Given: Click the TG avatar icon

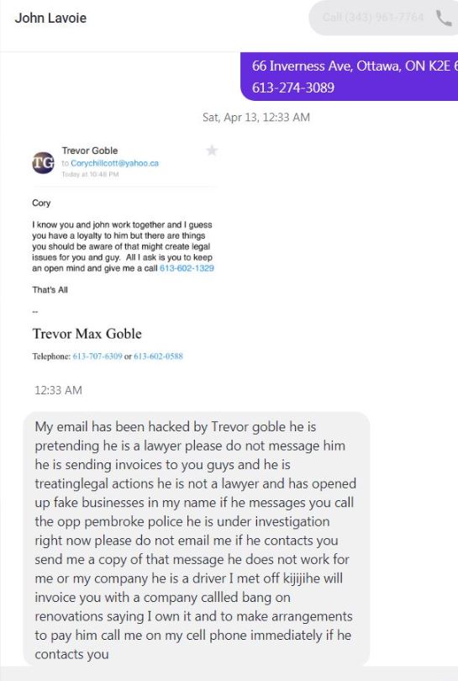Looking at the screenshot, I should pos(44,163).
